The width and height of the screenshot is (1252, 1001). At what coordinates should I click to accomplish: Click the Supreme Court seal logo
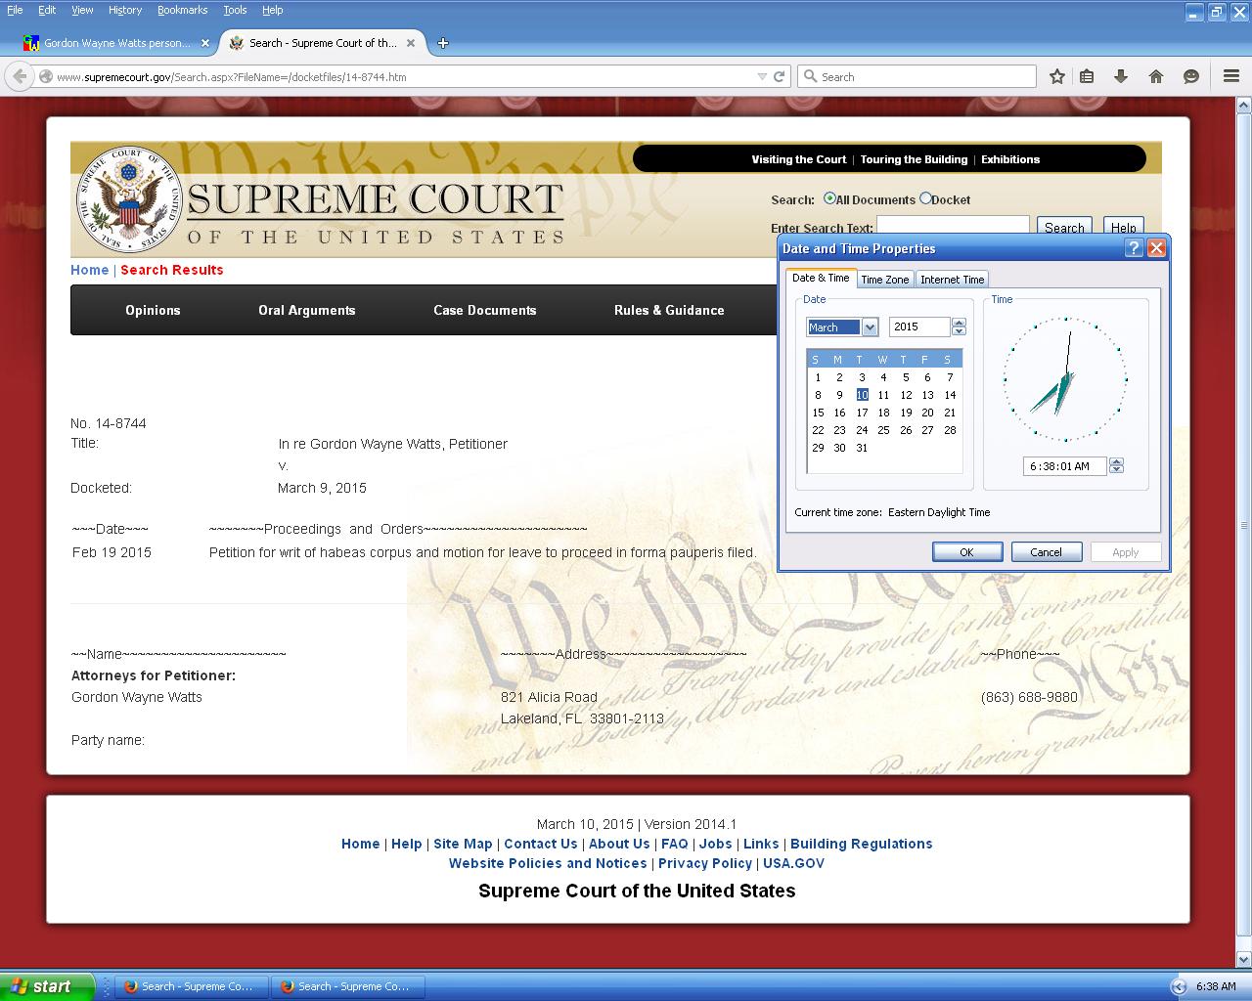[128, 200]
